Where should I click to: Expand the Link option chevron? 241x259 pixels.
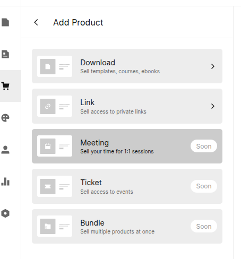tap(213, 106)
